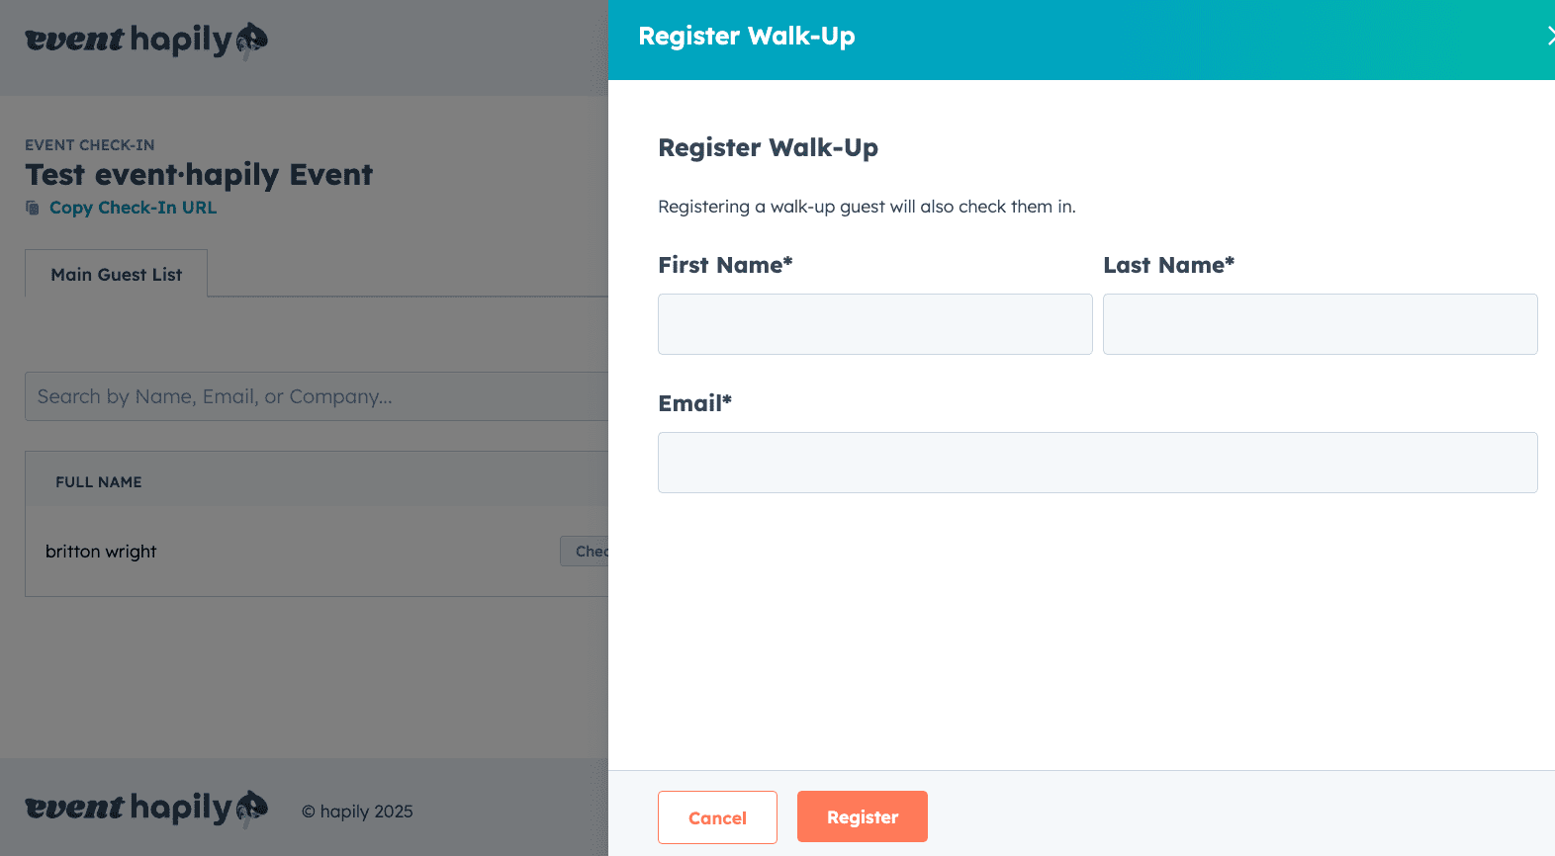Cancel the walk-up registration
1555x856 pixels.
(x=717, y=817)
